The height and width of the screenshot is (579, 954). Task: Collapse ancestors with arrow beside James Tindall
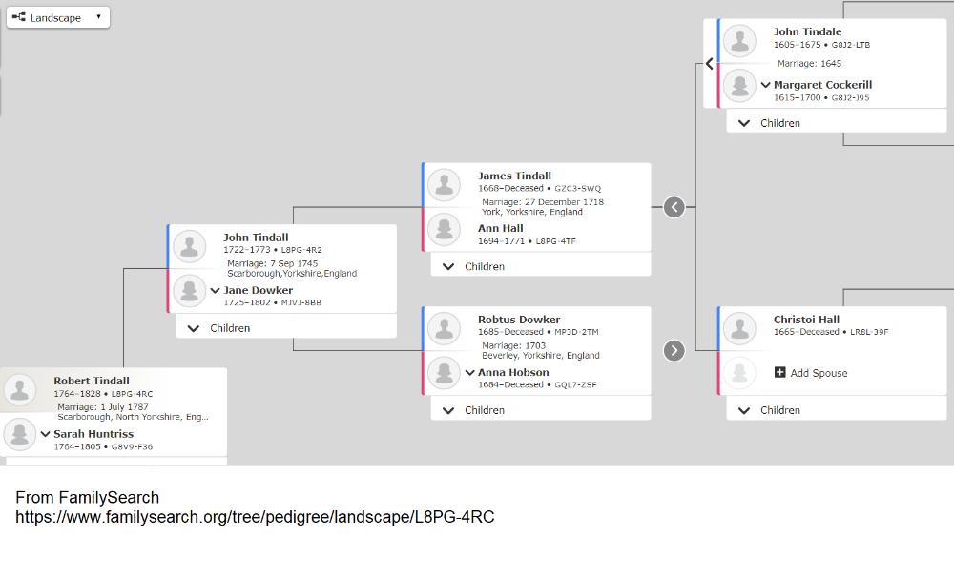pos(674,207)
